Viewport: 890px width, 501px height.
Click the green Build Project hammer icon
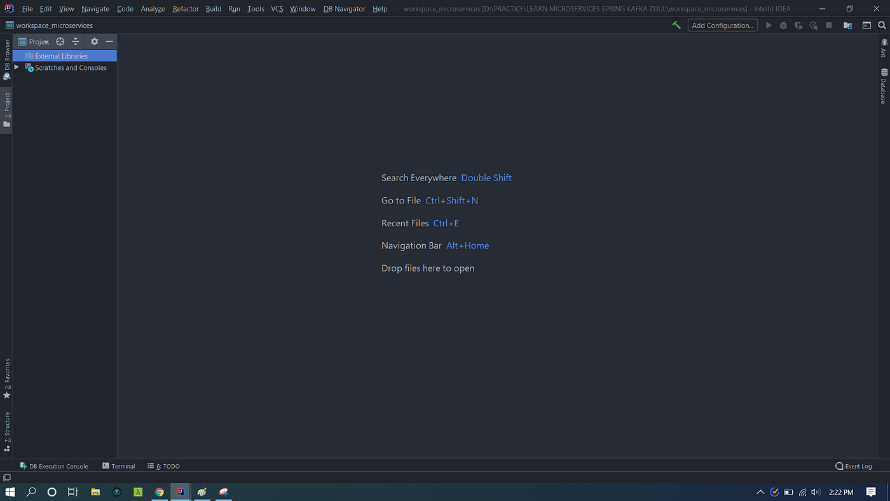(x=676, y=25)
